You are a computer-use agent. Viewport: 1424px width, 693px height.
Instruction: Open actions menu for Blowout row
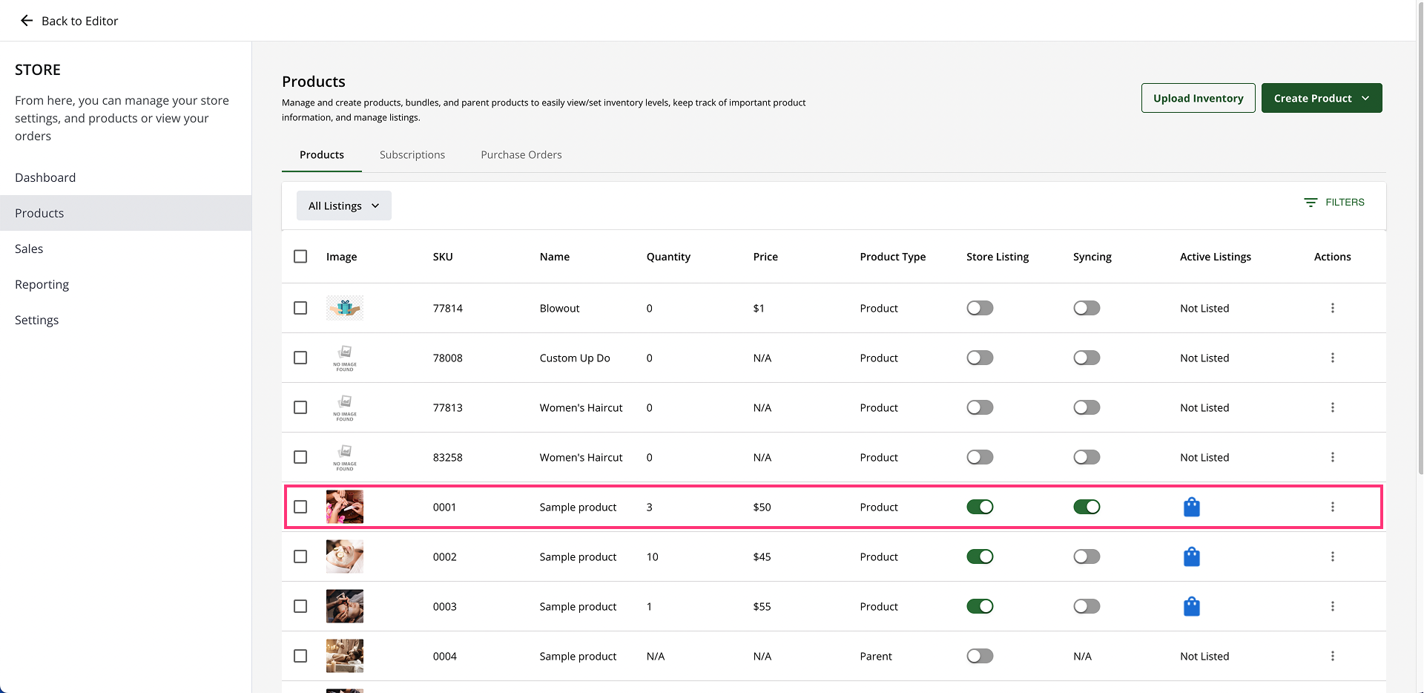point(1332,308)
